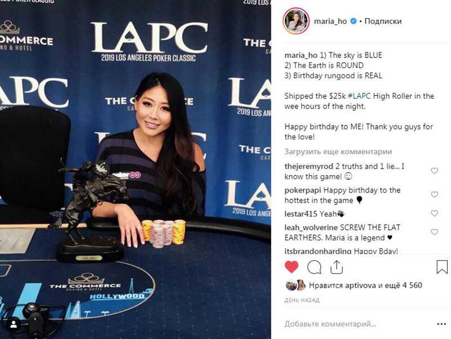The height and width of the screenshot is (339, 451).
Task: Click the red heart like icon
Action: click(x=291, y=267)
